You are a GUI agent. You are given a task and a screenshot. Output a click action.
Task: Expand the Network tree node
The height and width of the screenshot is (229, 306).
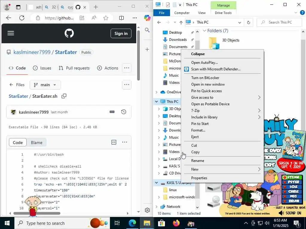pyautogui.click(x=157, y=207)
